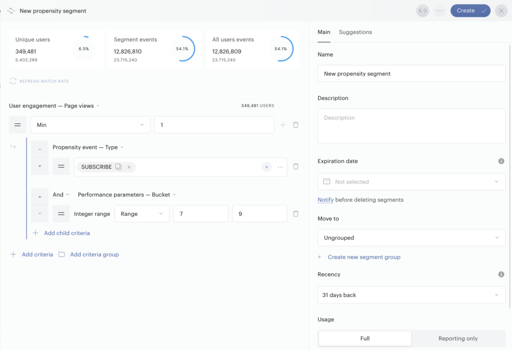This screenshot has width=512, height=350.
Task: Click equals operator for Bucket criteria
Action: pos(61,214)
